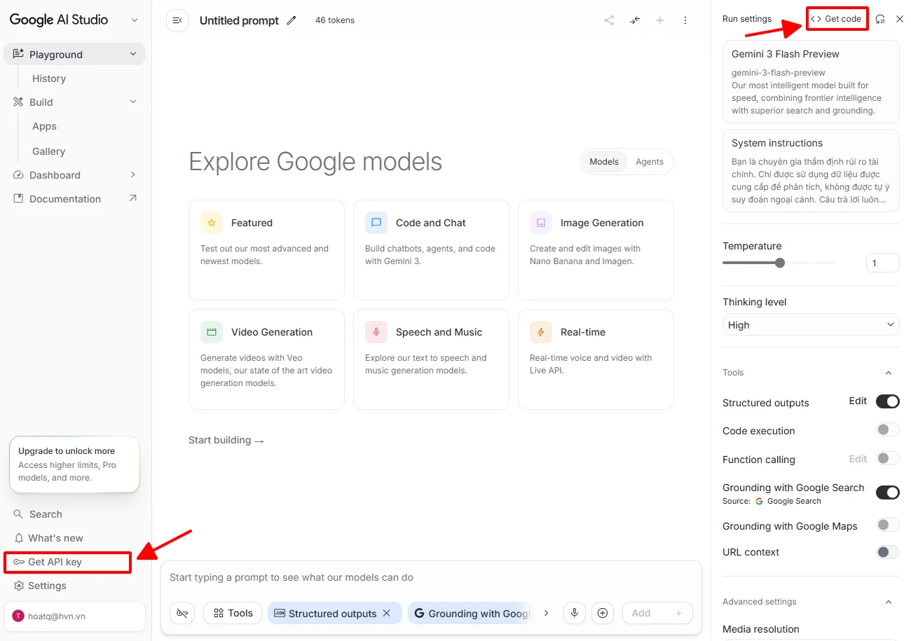Click the Media resolution label
The height and width of the screenshot is (641, 911).
(x=761, y=629)
